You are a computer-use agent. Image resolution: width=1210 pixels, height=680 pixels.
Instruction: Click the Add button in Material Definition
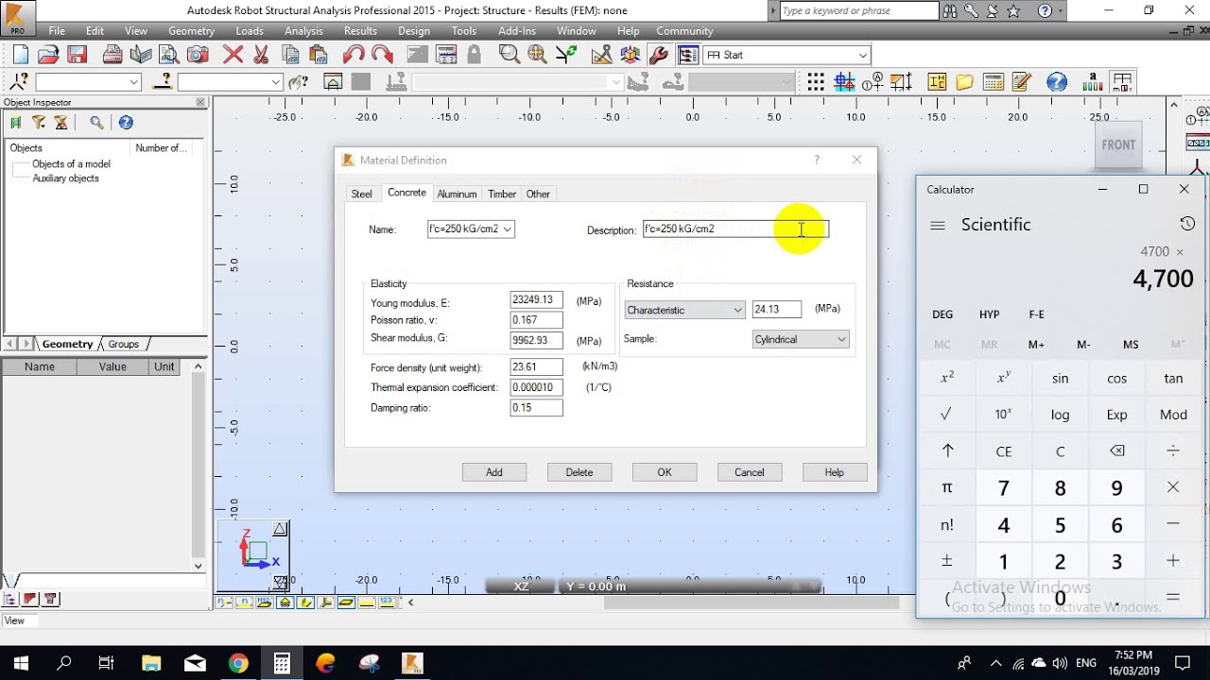click(494, 472)
